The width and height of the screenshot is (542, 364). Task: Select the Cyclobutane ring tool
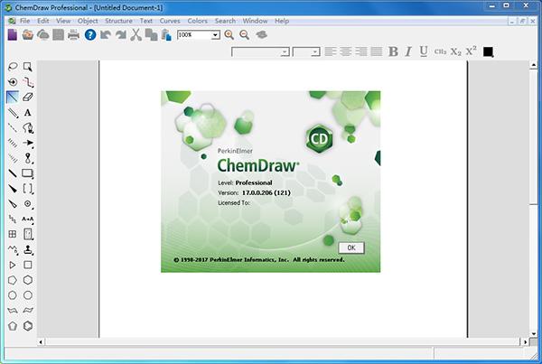(x=28, y=265)
